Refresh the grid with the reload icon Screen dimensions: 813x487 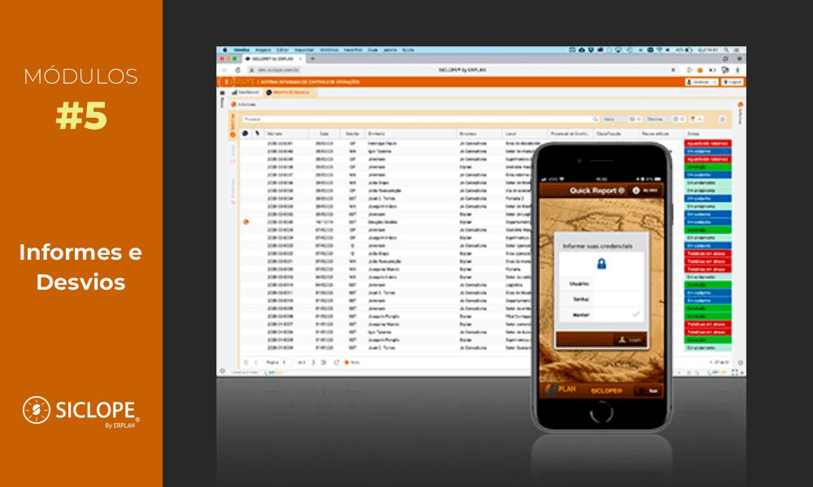(336, 362)
